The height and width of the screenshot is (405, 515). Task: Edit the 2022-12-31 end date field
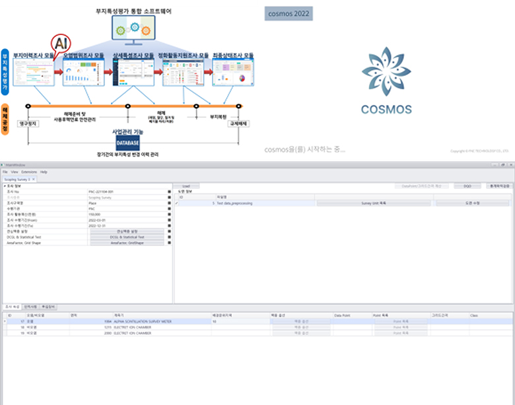[x=127, y=226]
